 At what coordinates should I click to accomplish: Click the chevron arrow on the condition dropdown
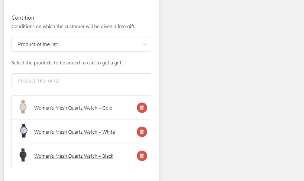[x=145, y=44]
